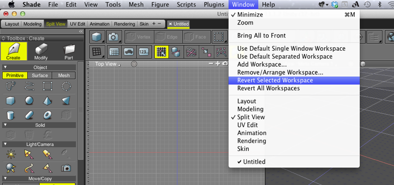Click the car silhouette toolbar icon
Viewport: 394px width, 185px height.
pos(129,52)
